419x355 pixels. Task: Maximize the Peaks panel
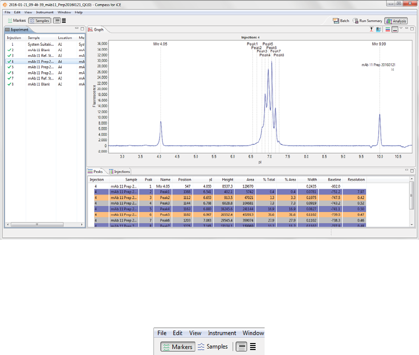[412, 171]
